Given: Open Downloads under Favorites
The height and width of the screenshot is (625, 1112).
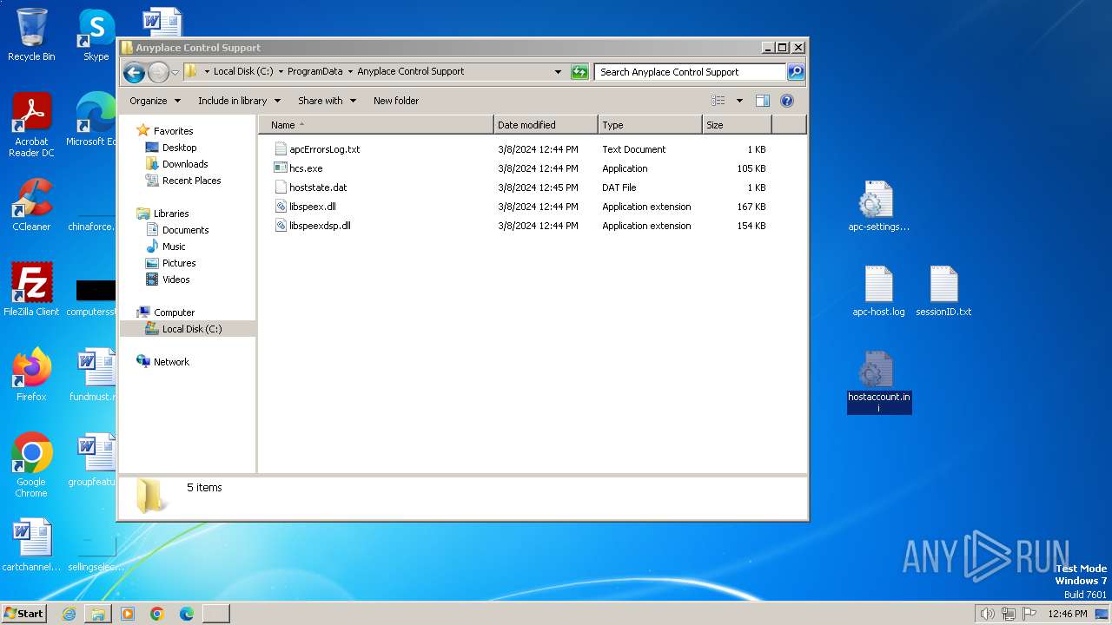Looking at the screenshot, I should (x=185, y=164).
